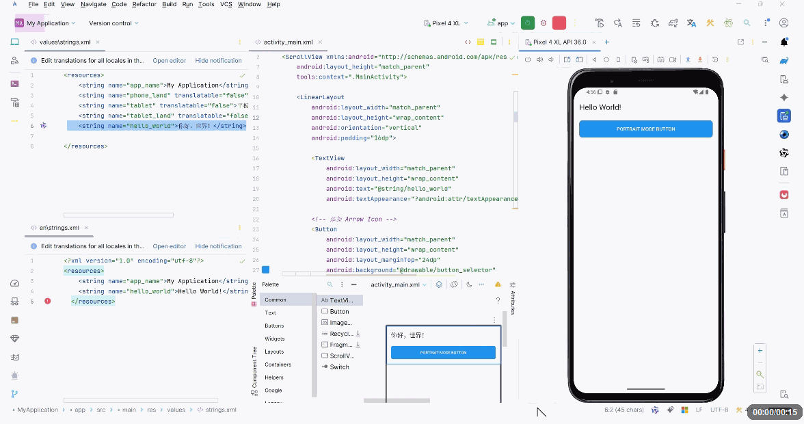Tap PORTRAIT MODE BUTTON in emulator
This screenshot has height=424, width=804.
(645, 129)
